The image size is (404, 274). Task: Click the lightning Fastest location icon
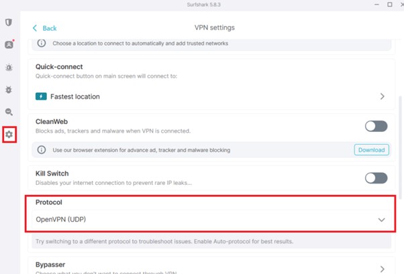coord(41,96)
